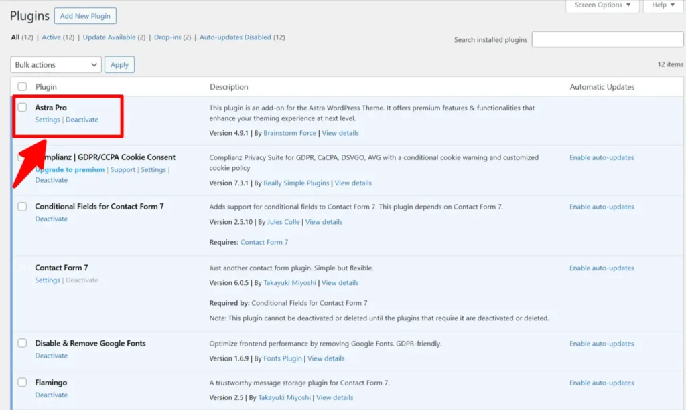Open the Bulk actions dropdown
This screenshot has width=686, height=410.
pos(56,65)
